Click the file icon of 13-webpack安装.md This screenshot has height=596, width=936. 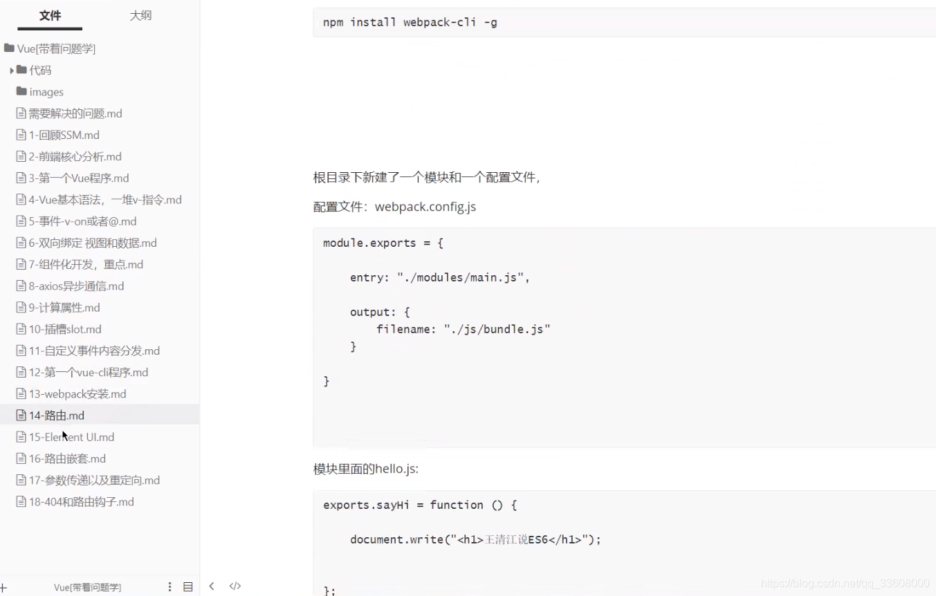tap(21, 393)
